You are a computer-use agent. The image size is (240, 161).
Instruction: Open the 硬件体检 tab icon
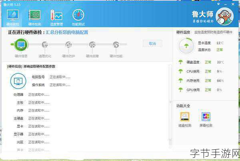click(12, 15)
